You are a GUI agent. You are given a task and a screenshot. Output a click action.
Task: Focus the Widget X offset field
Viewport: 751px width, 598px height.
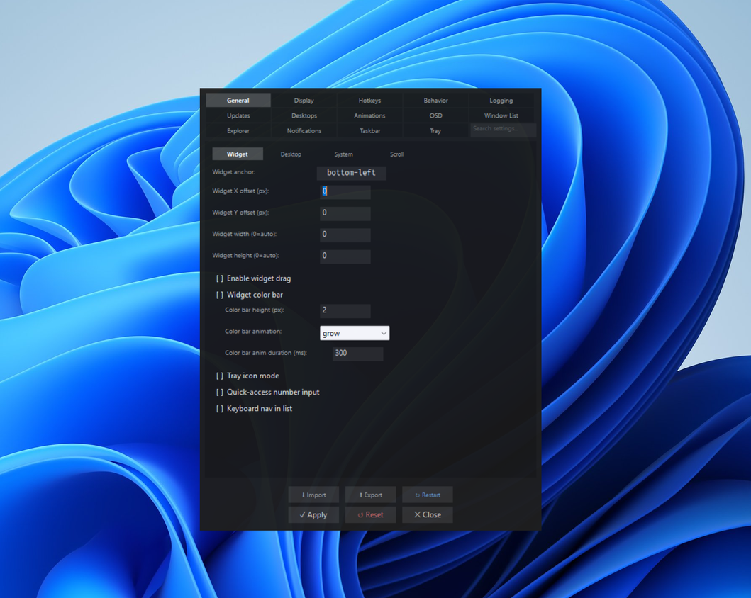pyautogui.click(x=345, y=191)
